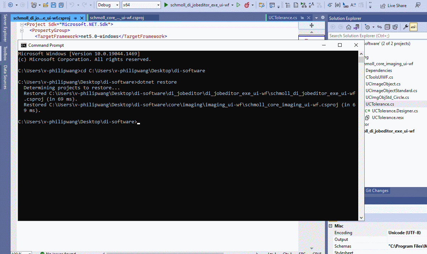Click the Find in Files folder icon

(x=262, y=5)
